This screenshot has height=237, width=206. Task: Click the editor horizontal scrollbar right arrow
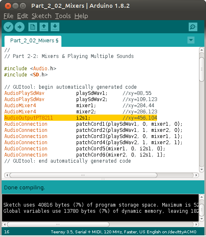coord(196,175)
